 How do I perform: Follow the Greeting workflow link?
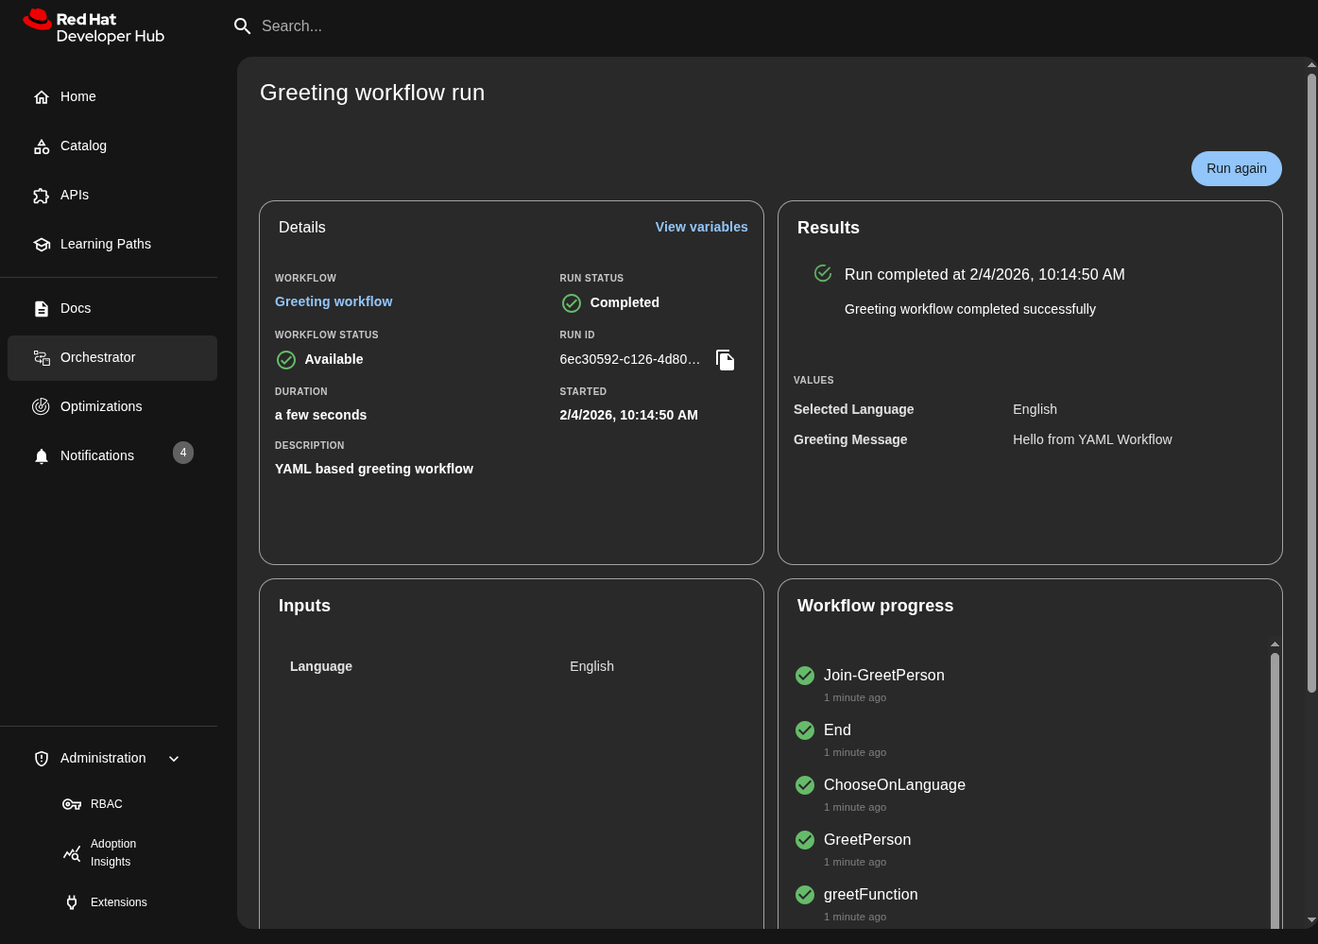pyautogui.click(x=334, y=301)
